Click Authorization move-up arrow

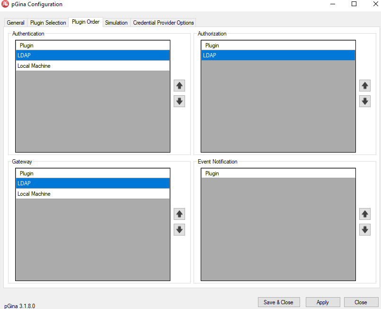click(365, 85)
